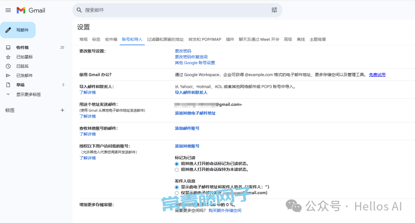The height and width of the screenshot is (223, 415).
Task: Open the 收件箱 inbox folder
Action: (22, 48)
